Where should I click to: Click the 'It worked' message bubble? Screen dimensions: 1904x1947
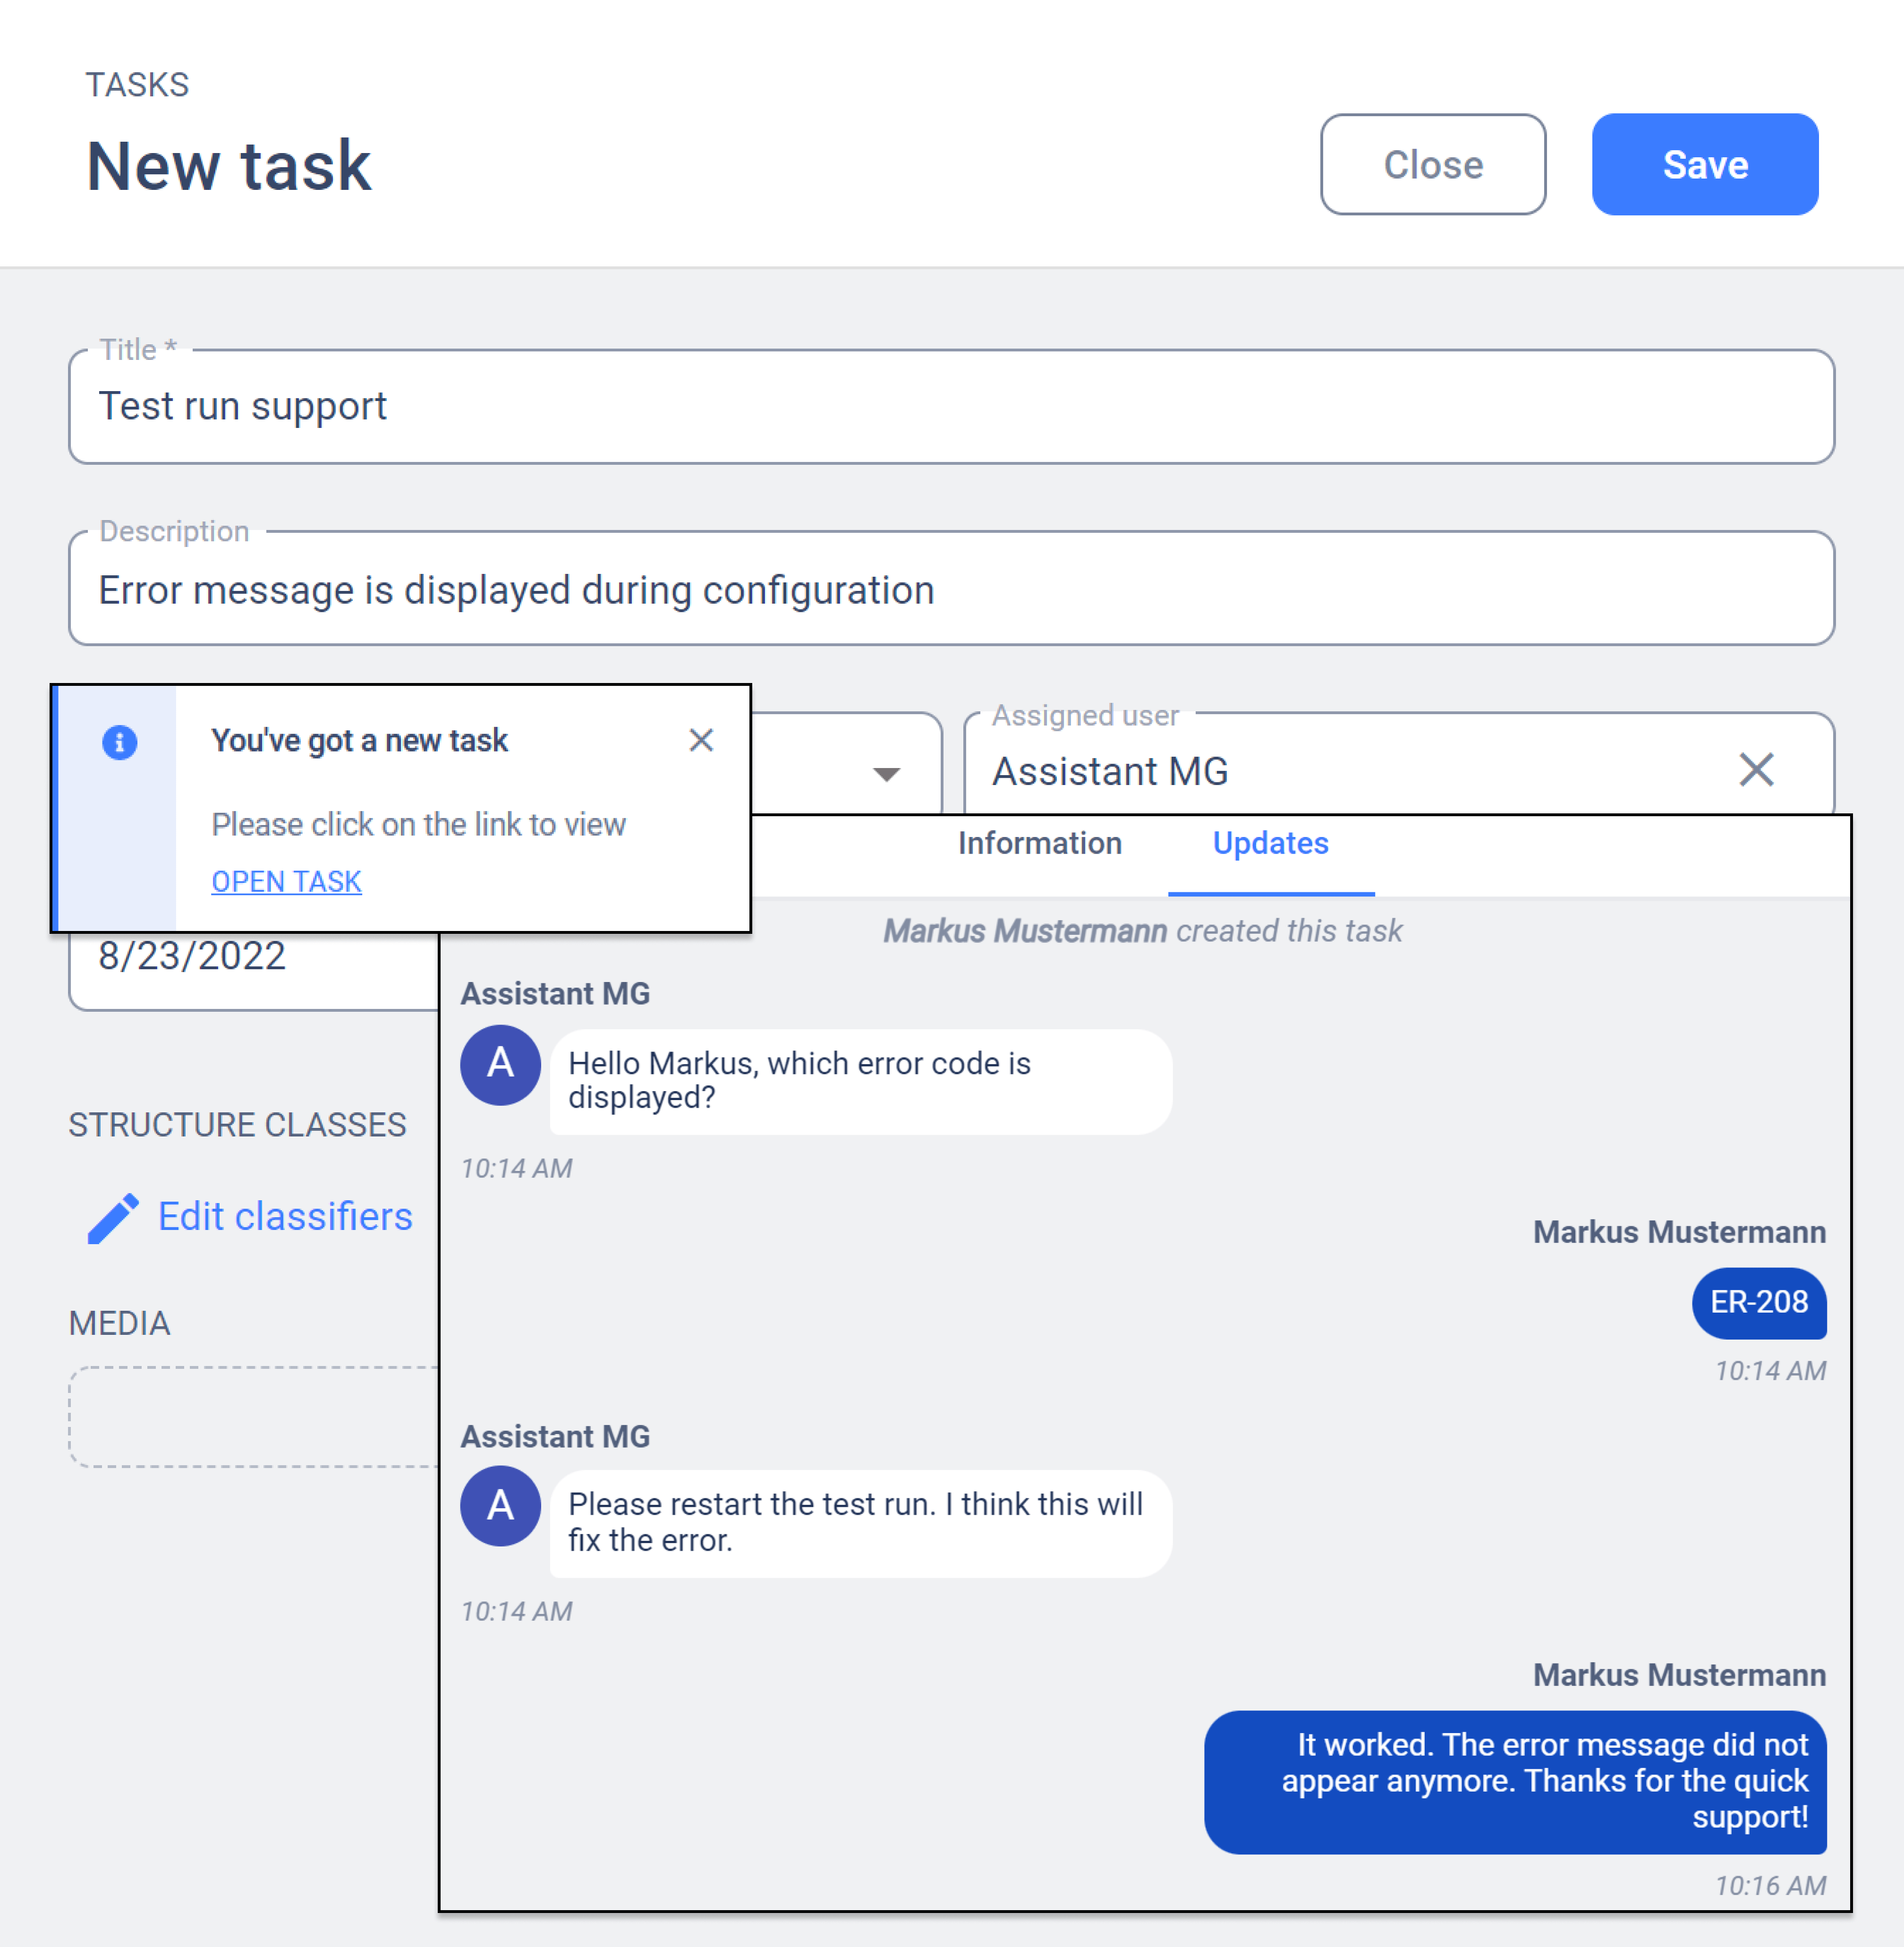[1514, 1781]
